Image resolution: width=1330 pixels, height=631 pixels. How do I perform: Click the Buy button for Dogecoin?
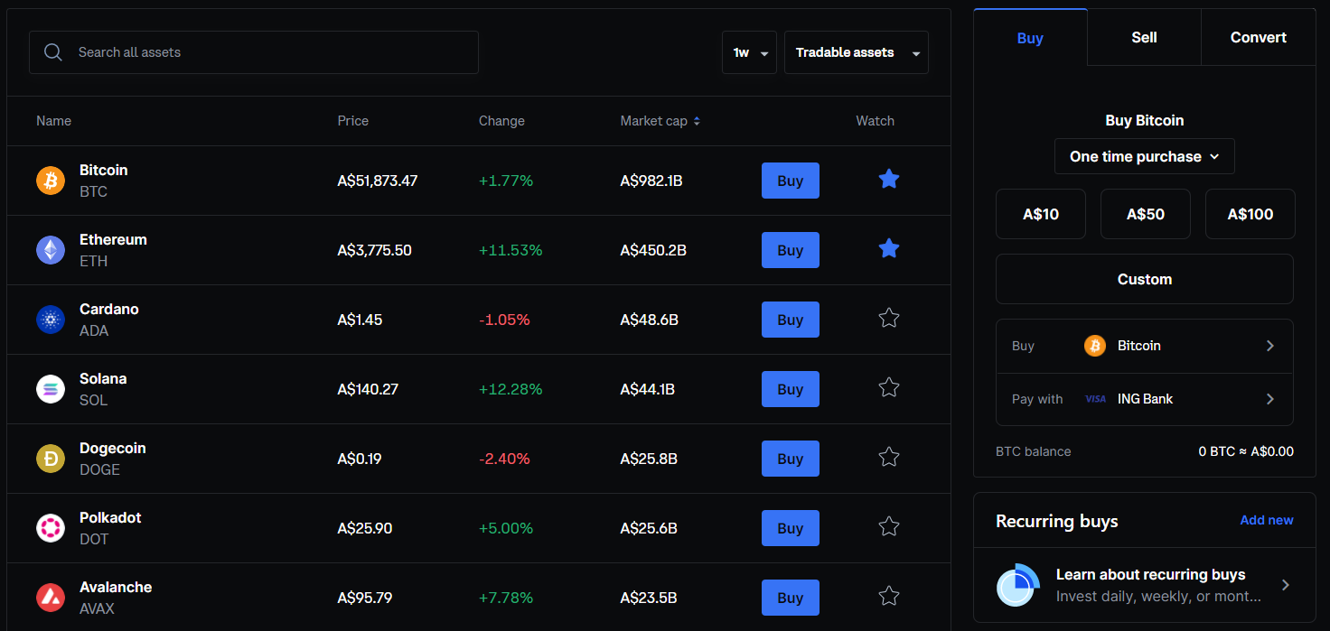coord(791,459)
